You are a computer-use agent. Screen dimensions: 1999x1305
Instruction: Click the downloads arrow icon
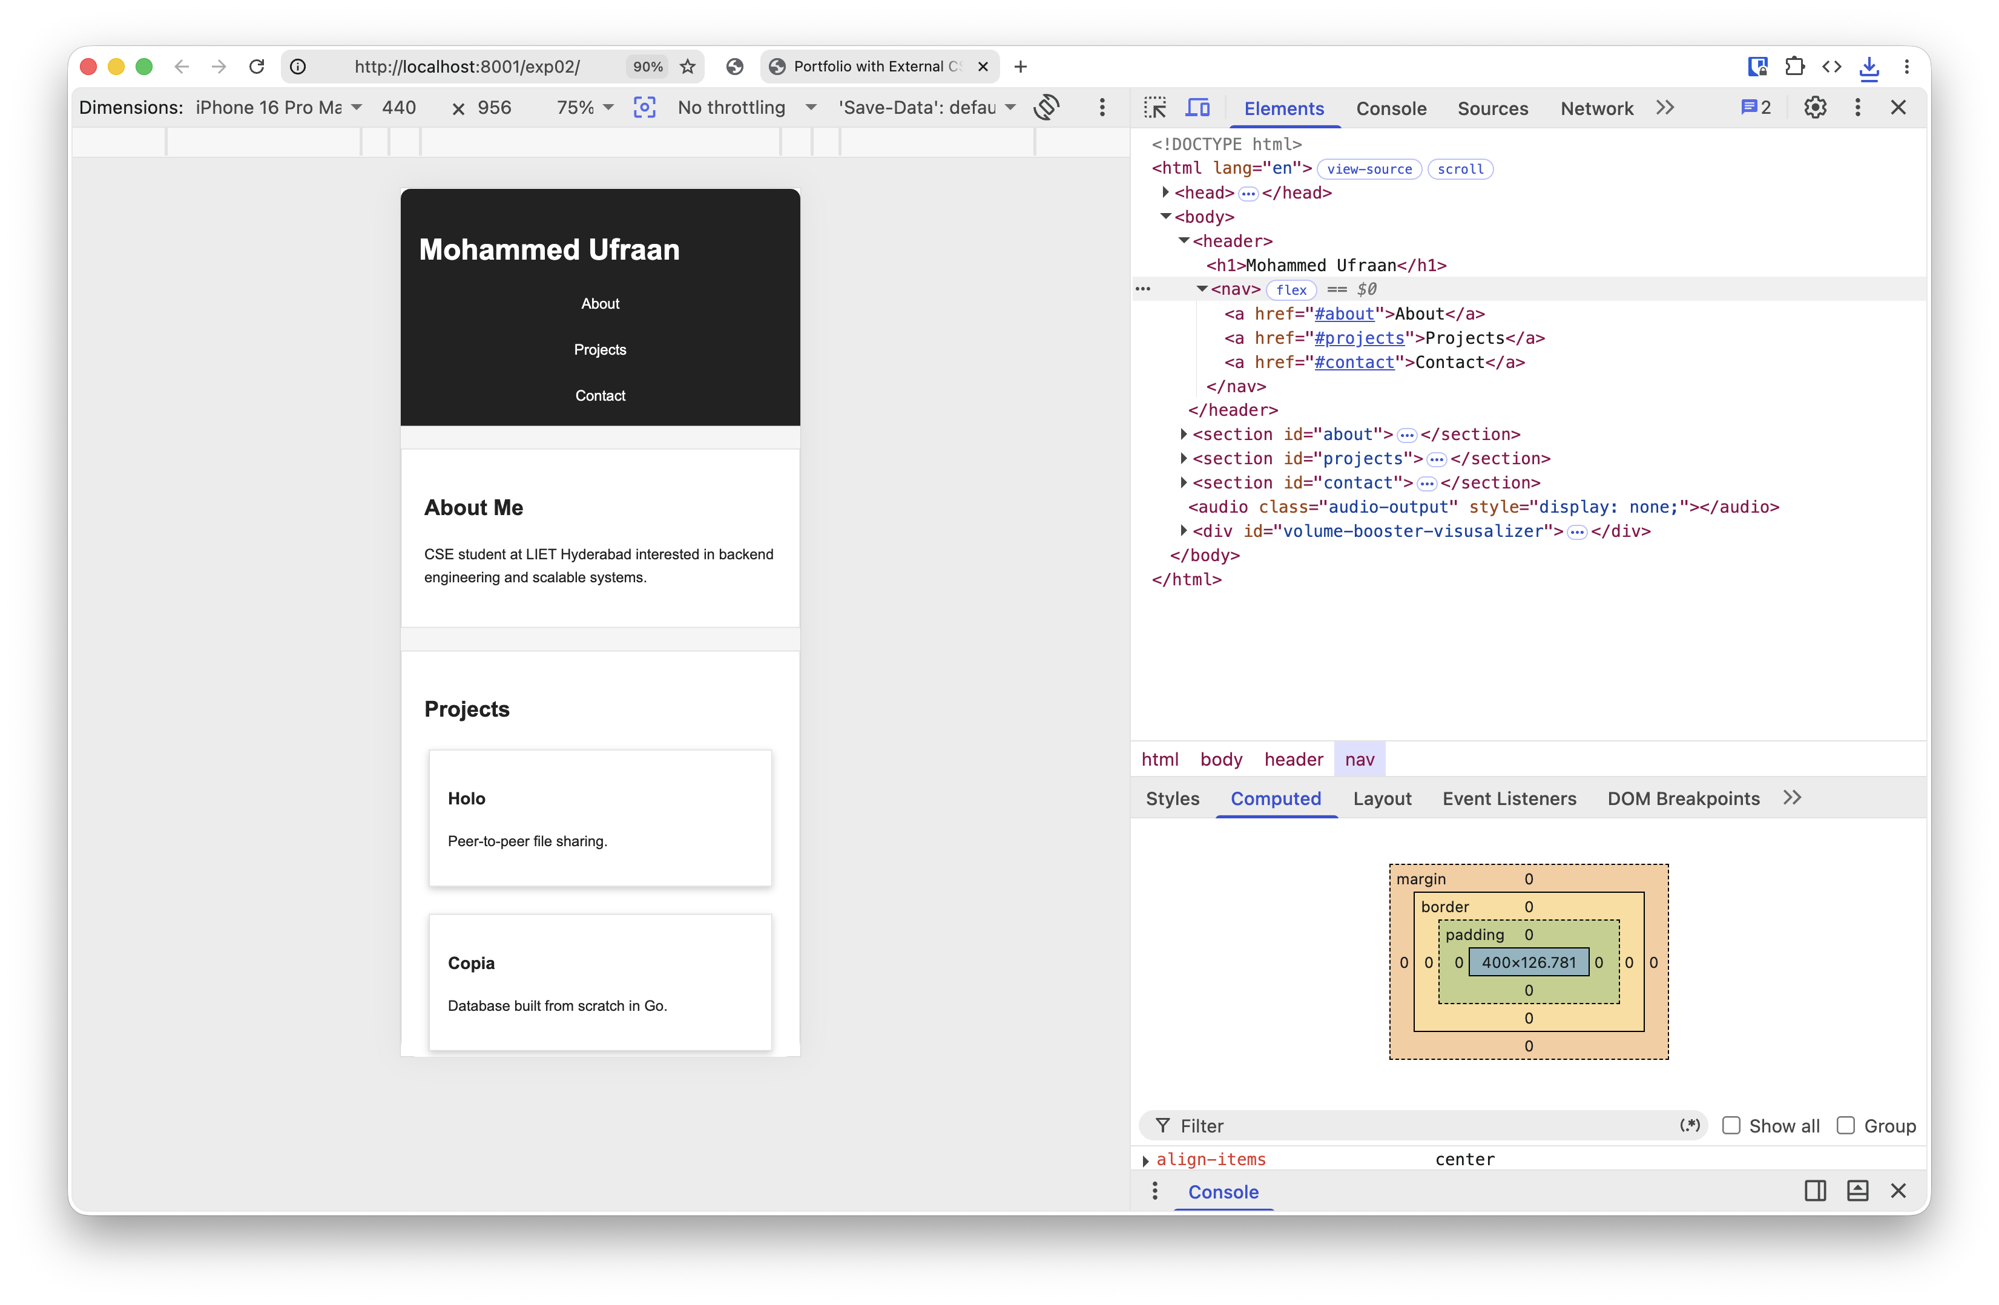pyautogui.click(x=1869, y=67)
